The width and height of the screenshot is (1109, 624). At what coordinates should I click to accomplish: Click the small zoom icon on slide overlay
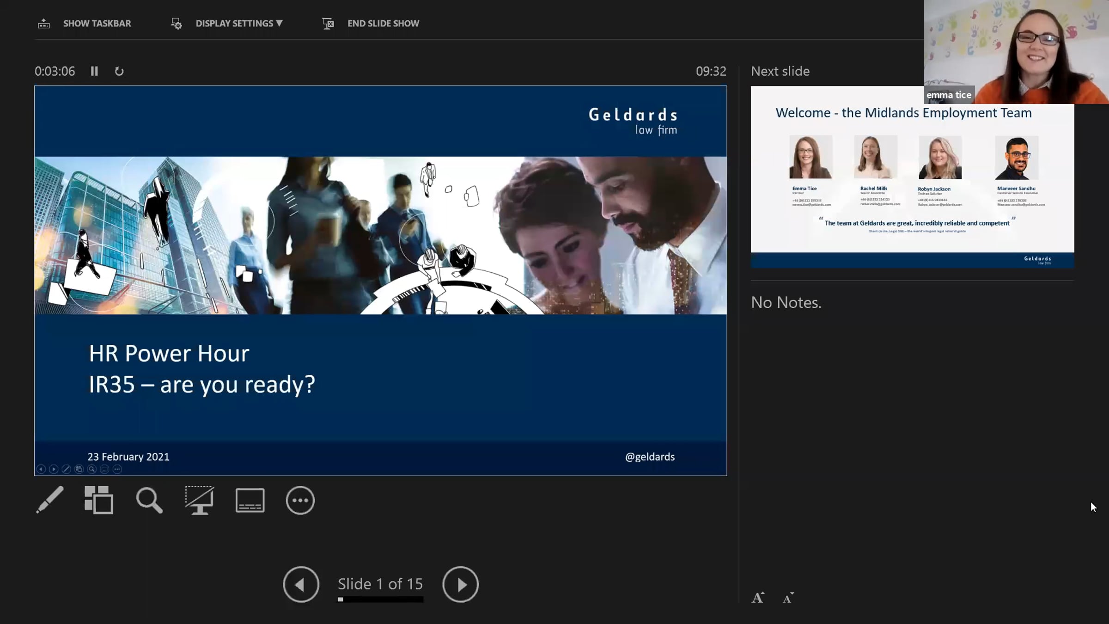point(92,469)
